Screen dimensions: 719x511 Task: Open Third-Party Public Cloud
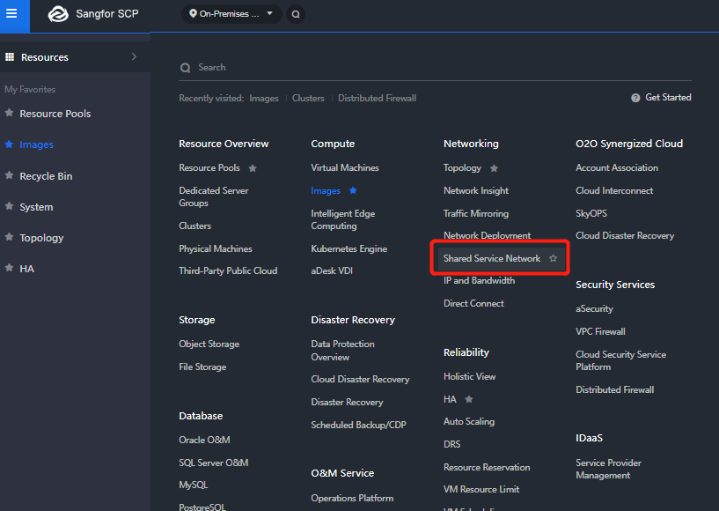click(228, 270)
